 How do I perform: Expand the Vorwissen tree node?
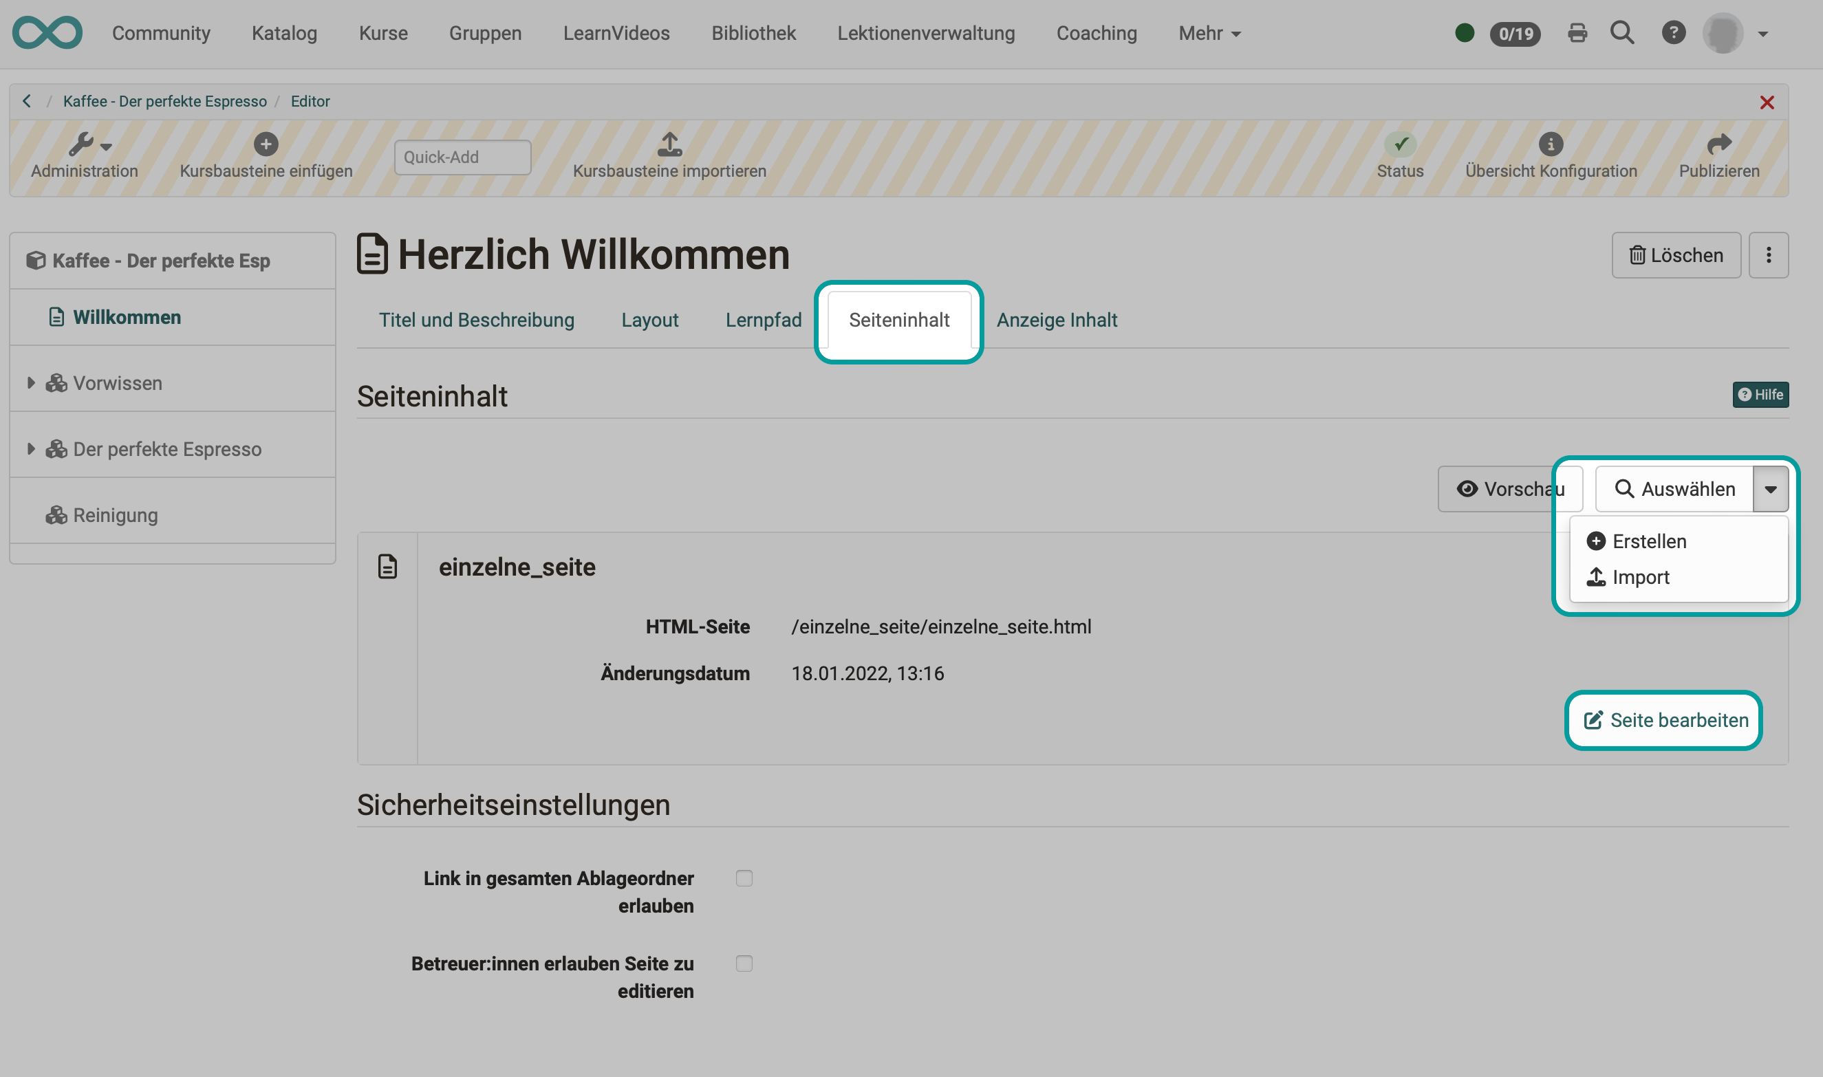point(30,382)
